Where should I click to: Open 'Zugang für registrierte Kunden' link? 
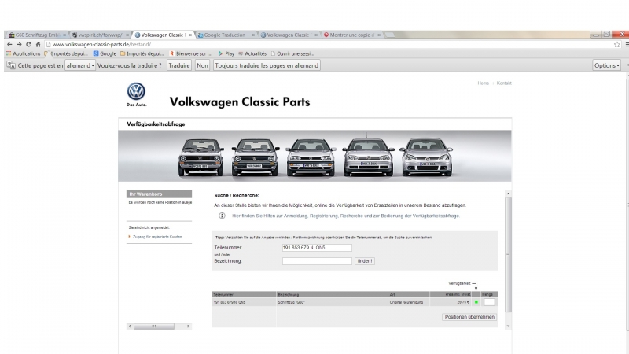click(x=156, y=236)
